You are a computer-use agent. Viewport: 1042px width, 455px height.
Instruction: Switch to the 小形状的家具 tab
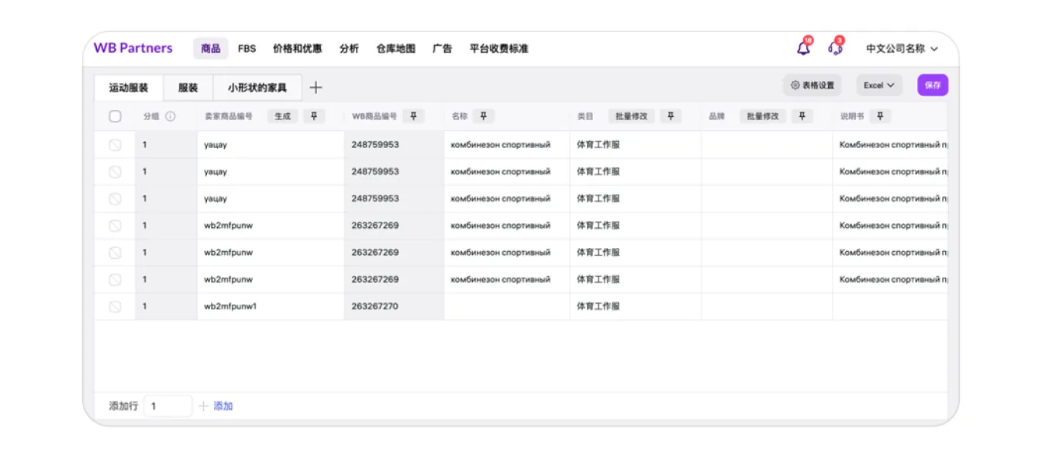pos(257,88)
